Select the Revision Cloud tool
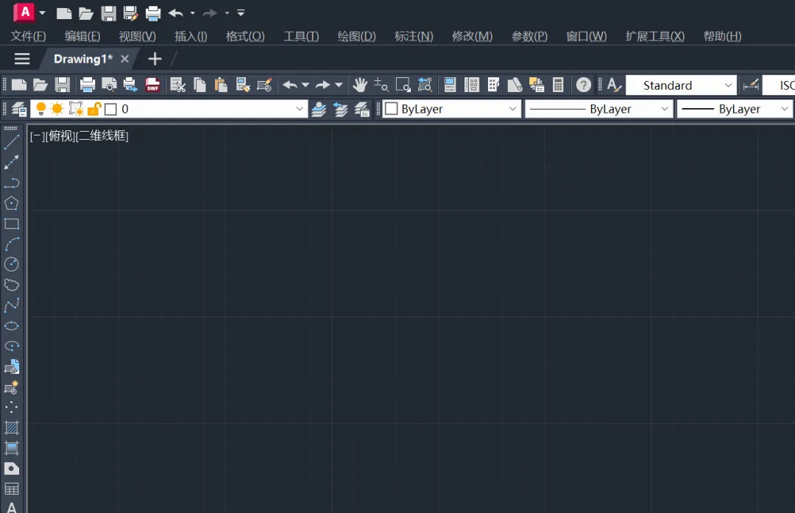The height and width of the screenshot is (513, 795). (11, 285)
